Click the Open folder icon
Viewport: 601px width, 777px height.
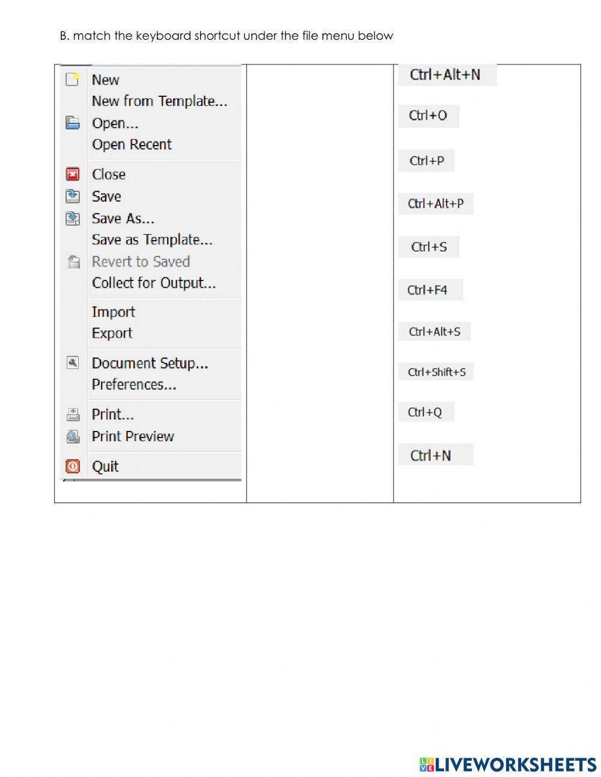click(x=72, y=123)
